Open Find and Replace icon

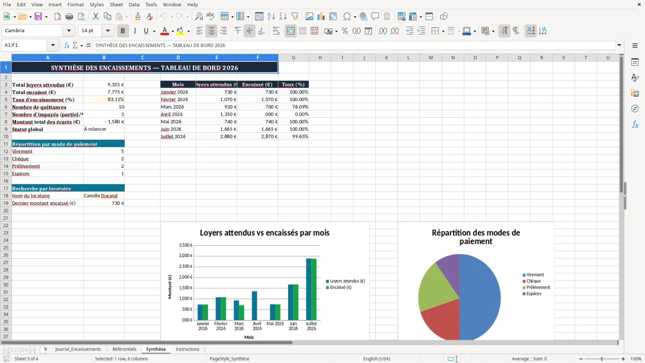(x=199, y=17)
